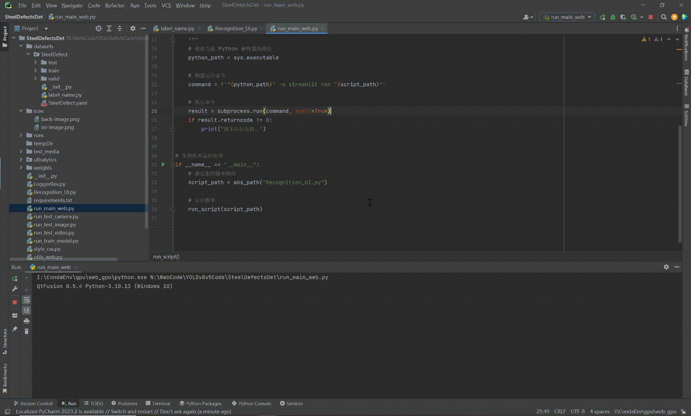Open Project panel gear options
691x416 pixels.
pyautogui.click(x=133, y=29)
